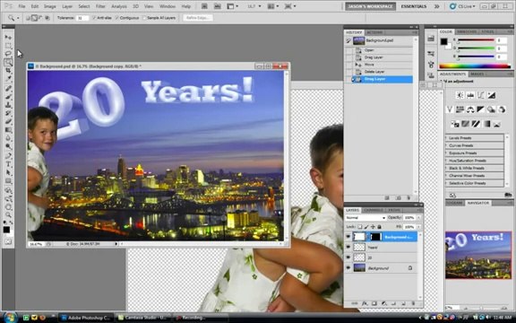Viewport: 516px width, 323px height.
Task: Click the color spectrum ramp in Color panel
Action: [475, 65]
